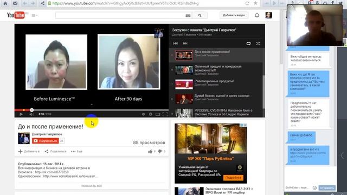The image size is (347, 195).
Task: Open the notifications bell icon
Action: [257, 15]
